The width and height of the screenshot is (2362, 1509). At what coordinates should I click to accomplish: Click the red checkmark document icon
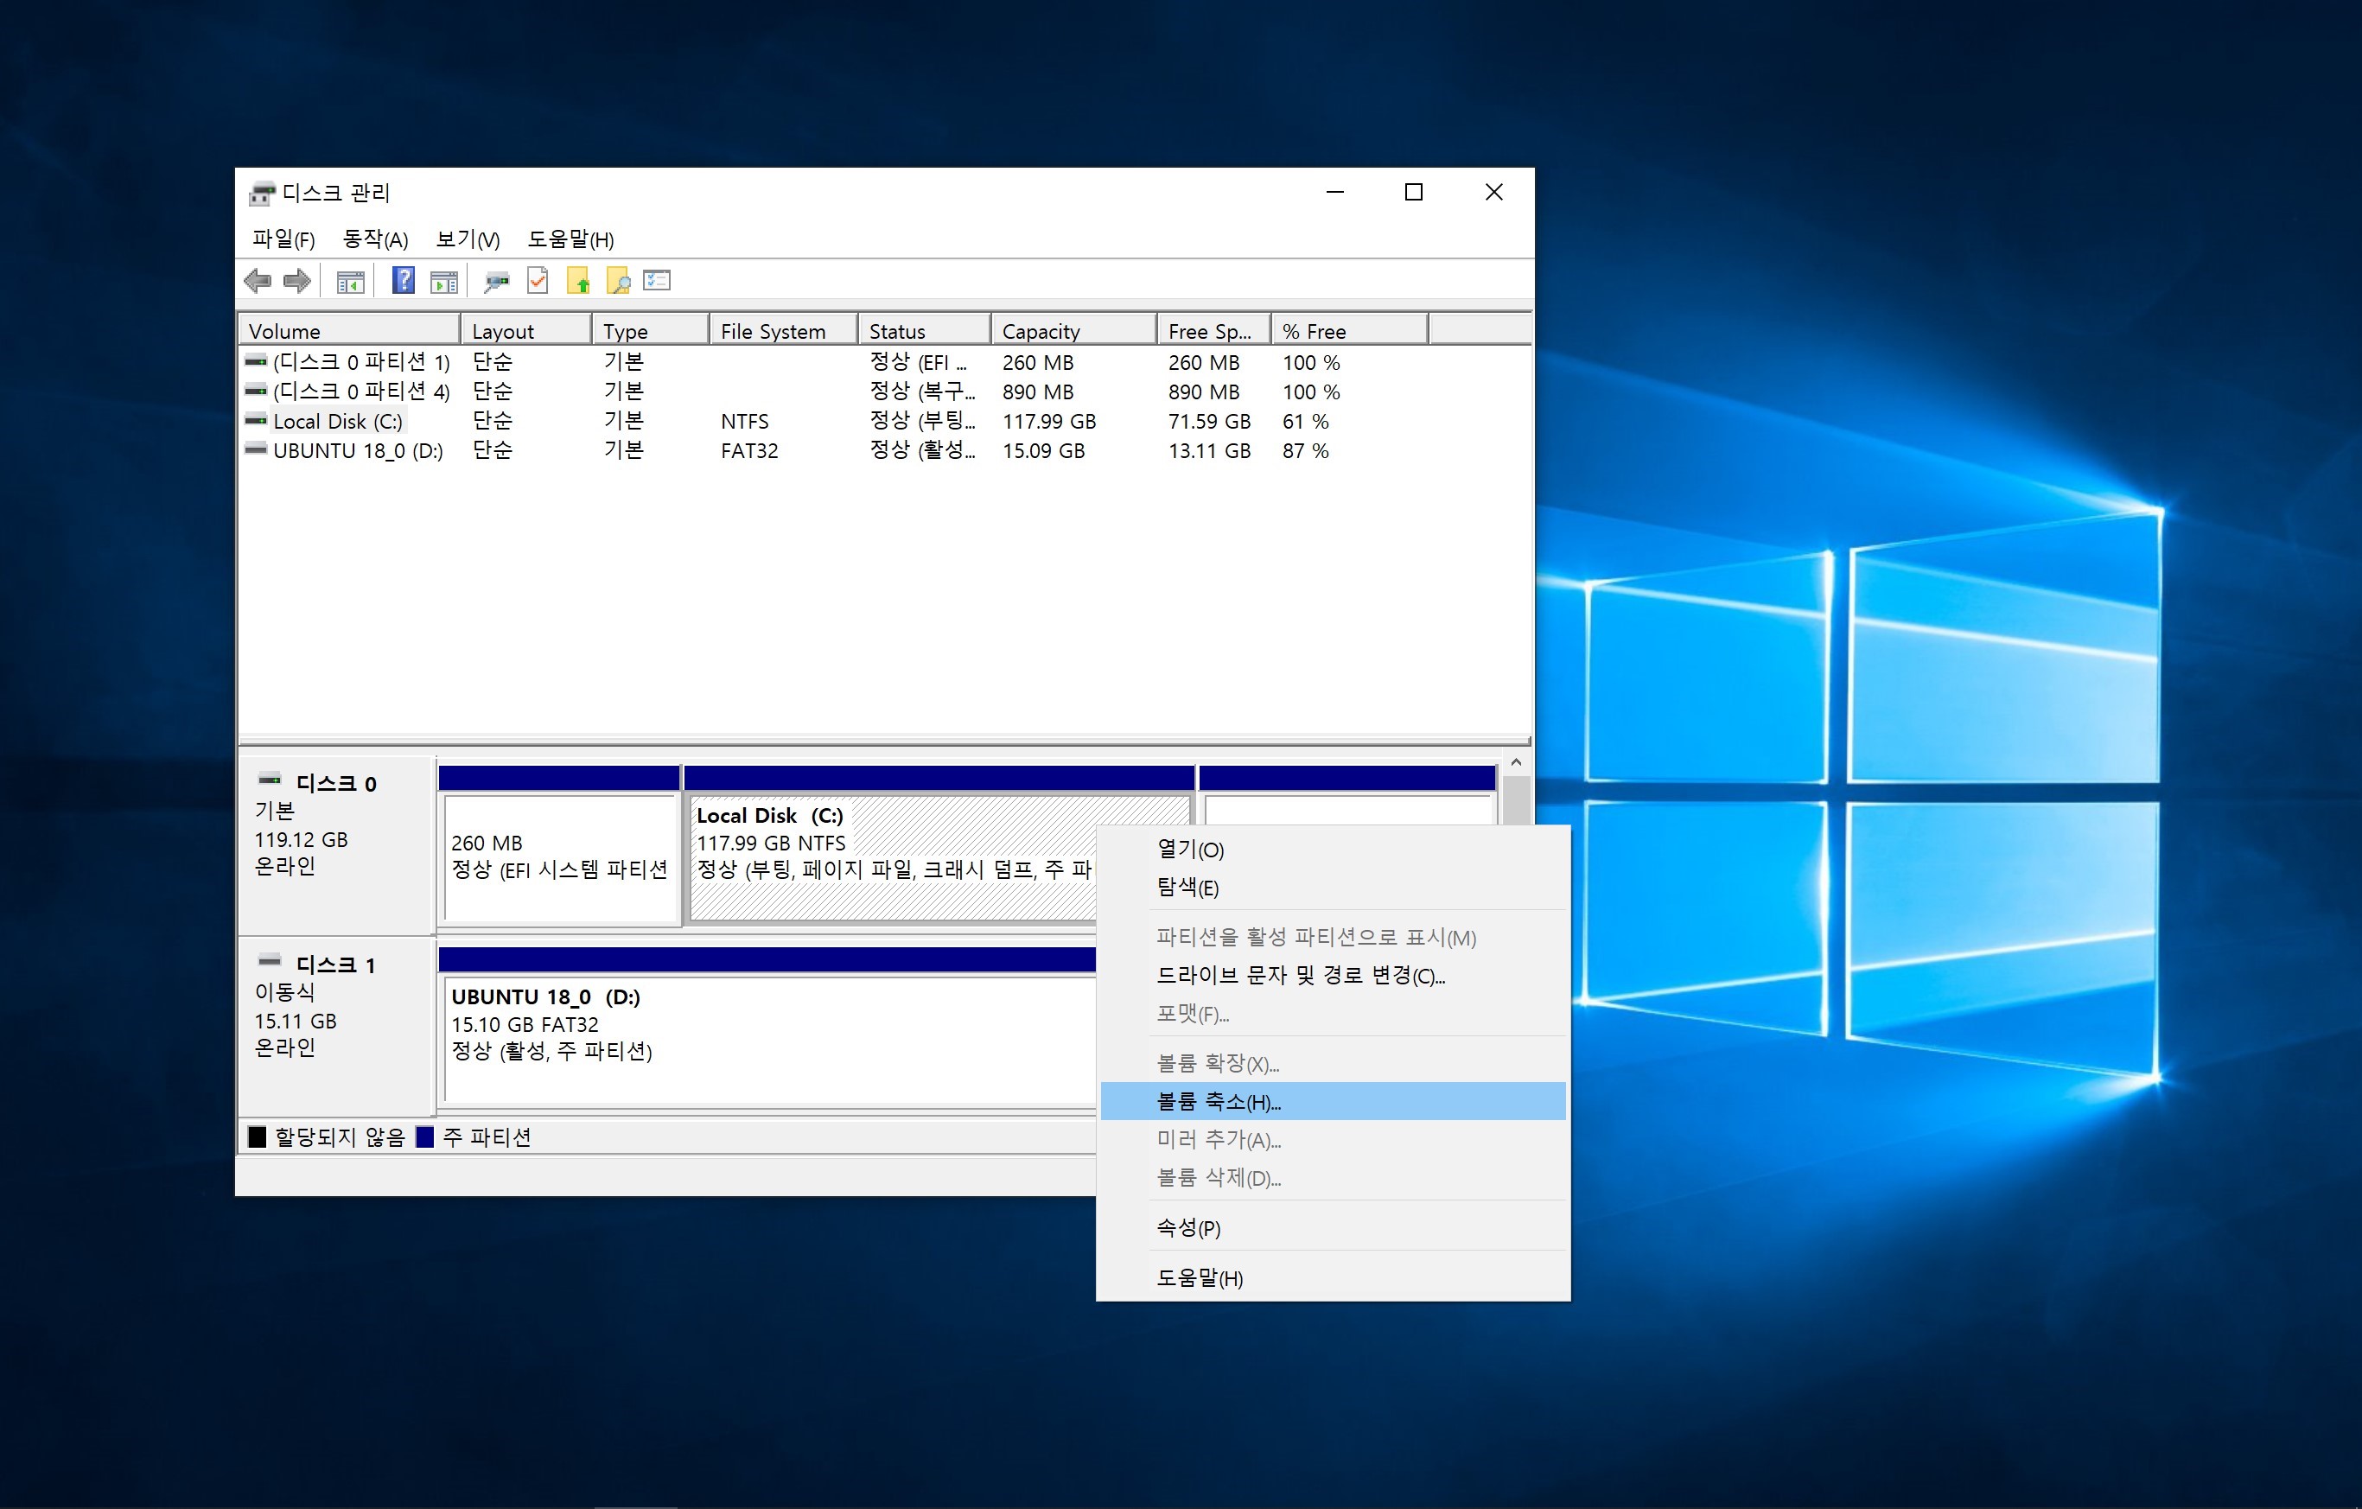pyautogui.click(x=538, y=281)
